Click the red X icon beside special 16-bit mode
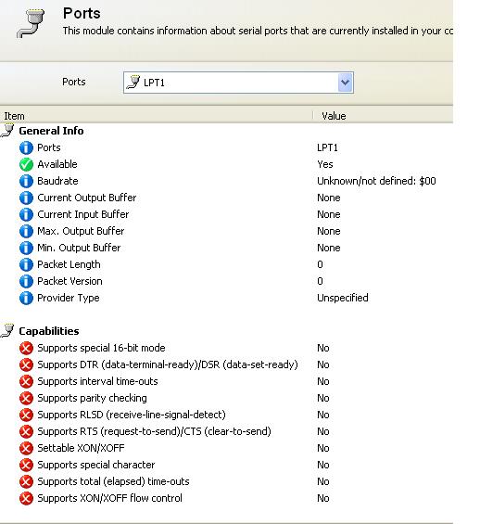The height and width of the screenshot is (524, 480). (26, 348)
